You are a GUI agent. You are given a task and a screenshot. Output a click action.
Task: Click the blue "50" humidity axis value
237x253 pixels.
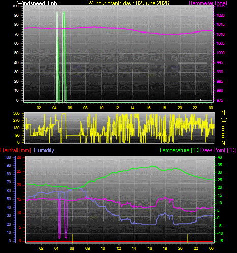[x=9, y=199]
